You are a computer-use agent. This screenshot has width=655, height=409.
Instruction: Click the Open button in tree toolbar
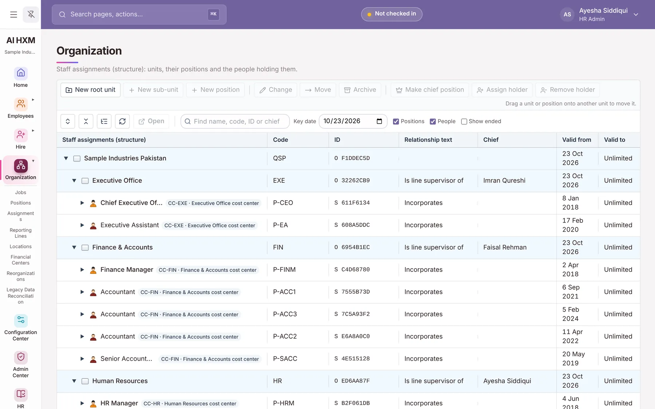(x=151, y=121)
